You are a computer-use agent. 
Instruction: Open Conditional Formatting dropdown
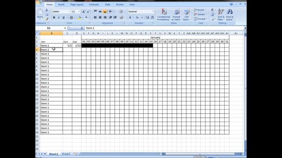pyautogui.click(x=163, y=14)
